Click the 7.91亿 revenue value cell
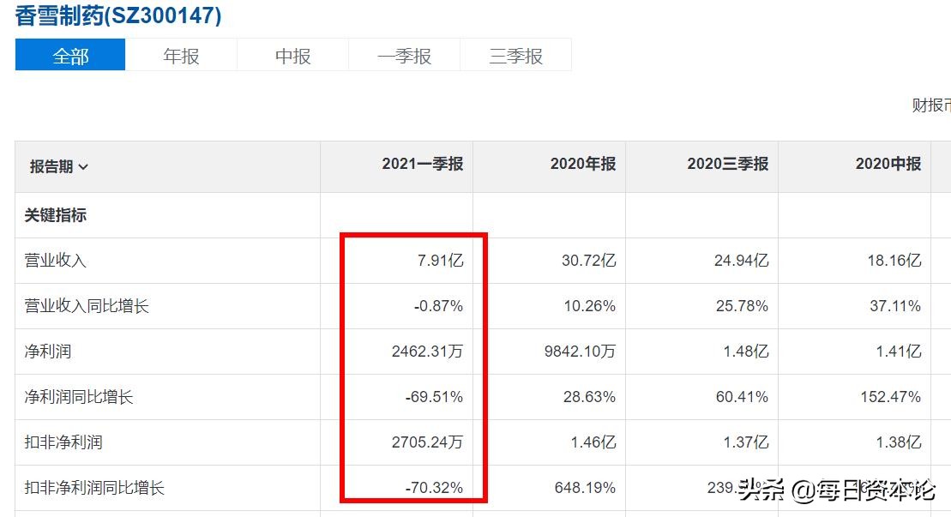The width and height of the screenshot is (951, 517). (440, 261)
